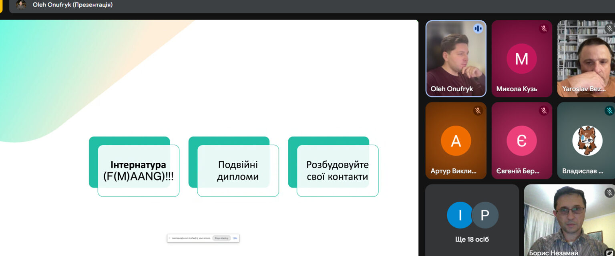Click muted mic icon on Владислав tile
Image resolution: width=615 pixels, height=256 pixels.
pyautogui.click(x=609, y=110)
